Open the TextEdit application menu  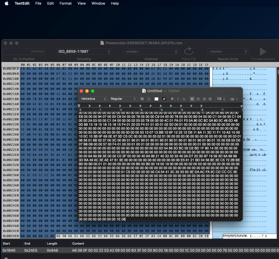[x=22, y=3]
